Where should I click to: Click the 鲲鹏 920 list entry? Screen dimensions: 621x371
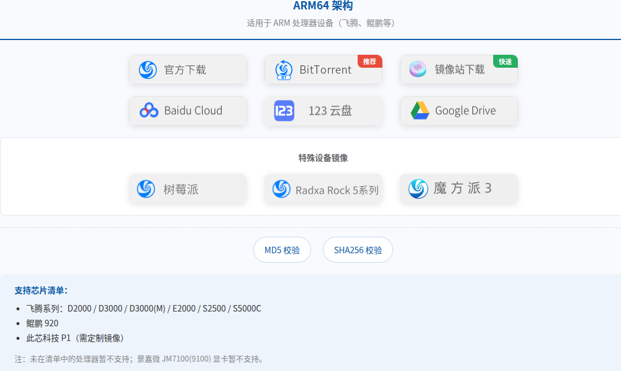[42, 323]
